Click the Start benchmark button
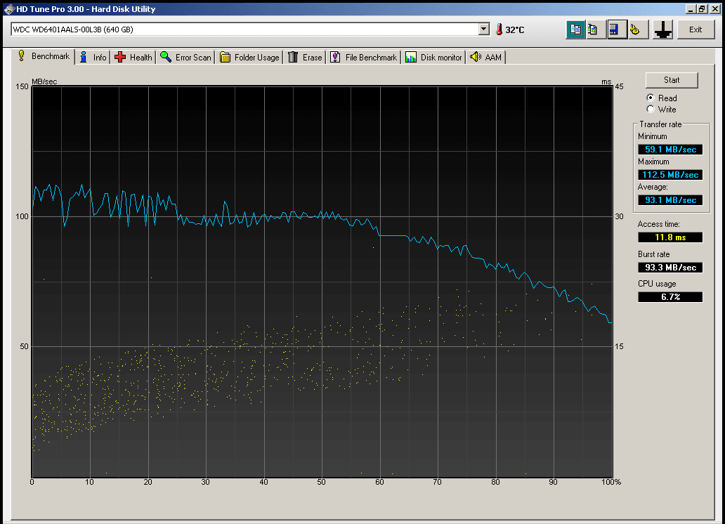Screen dimensions: 725x524 (x=672, y=80)
